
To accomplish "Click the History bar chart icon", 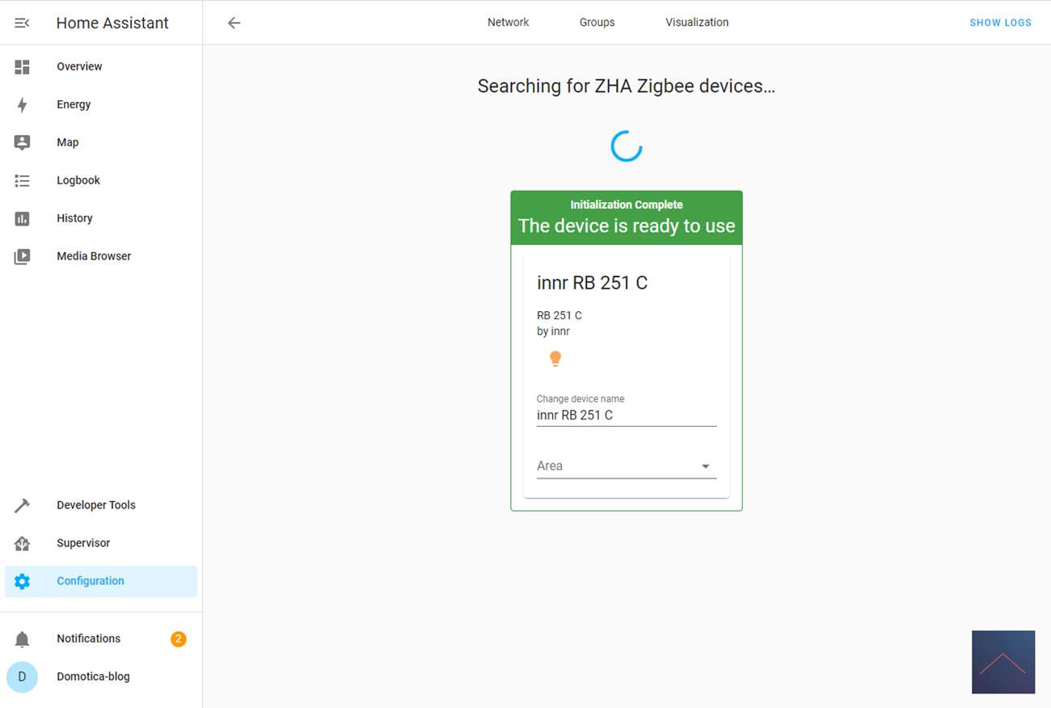I will click(x=22, y=219).
